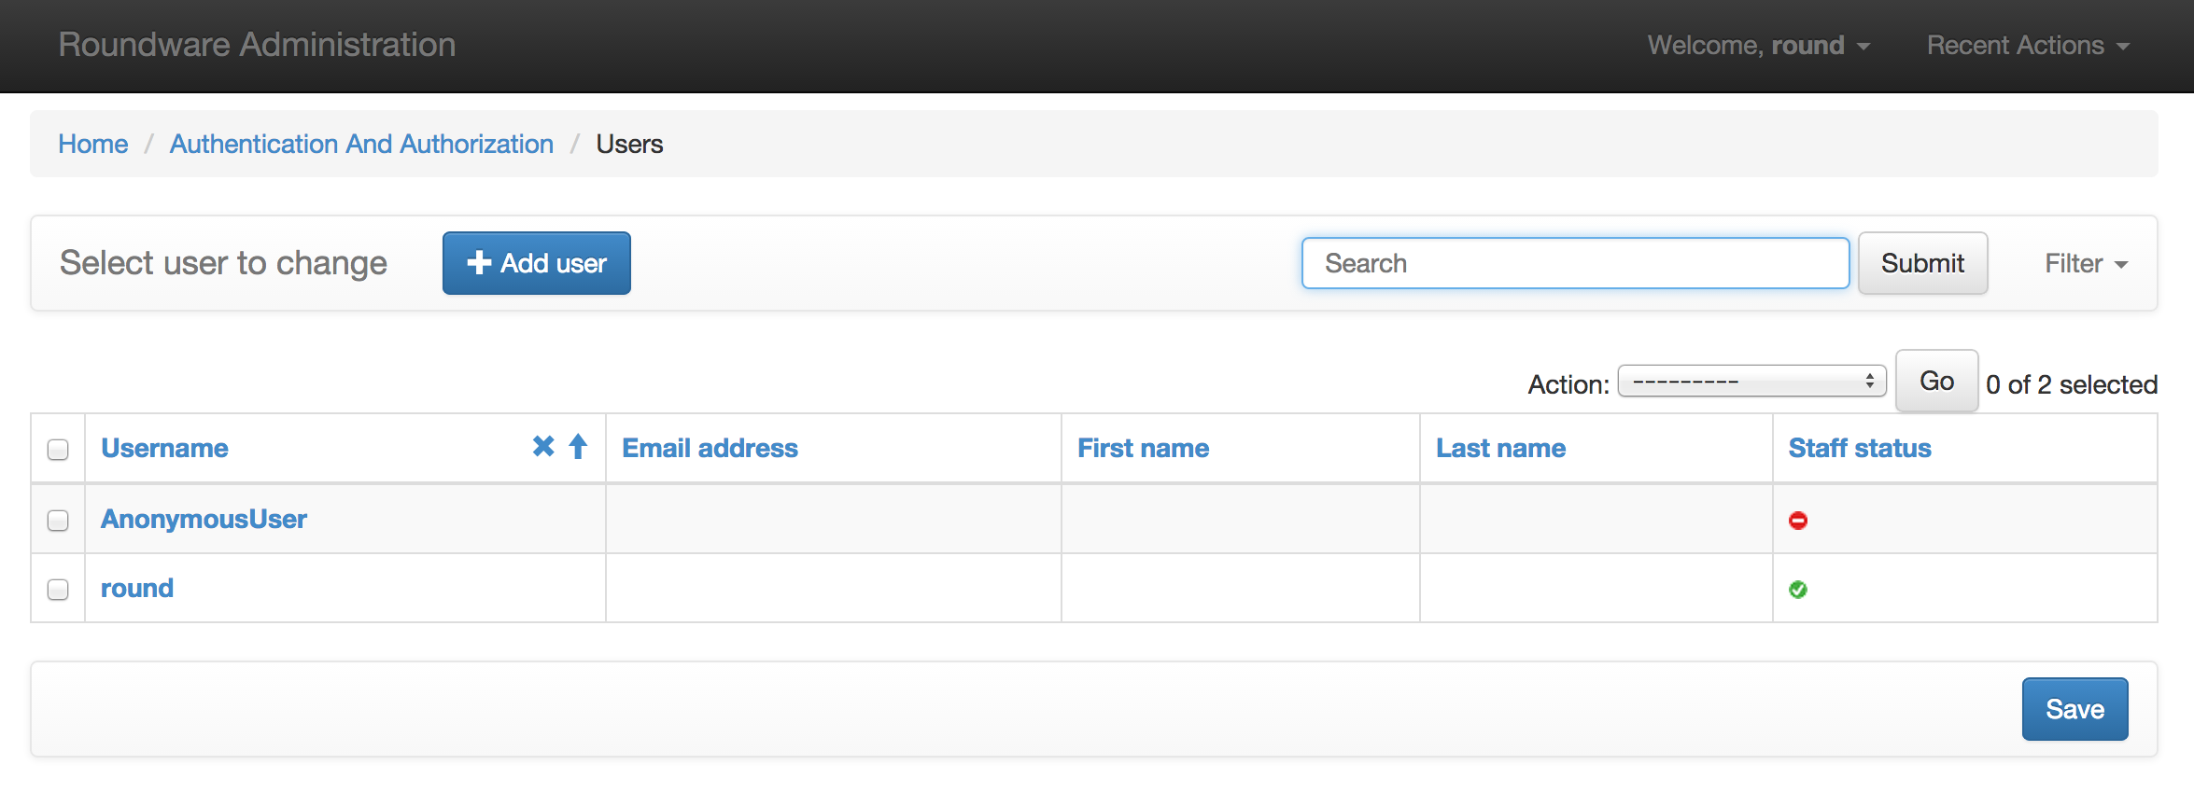Click the Submit search button
2194x793 pixels.
tap(1923, 263)
